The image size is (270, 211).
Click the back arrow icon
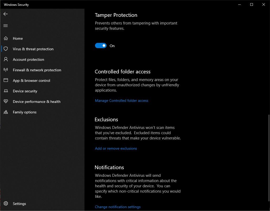point(6,14)
